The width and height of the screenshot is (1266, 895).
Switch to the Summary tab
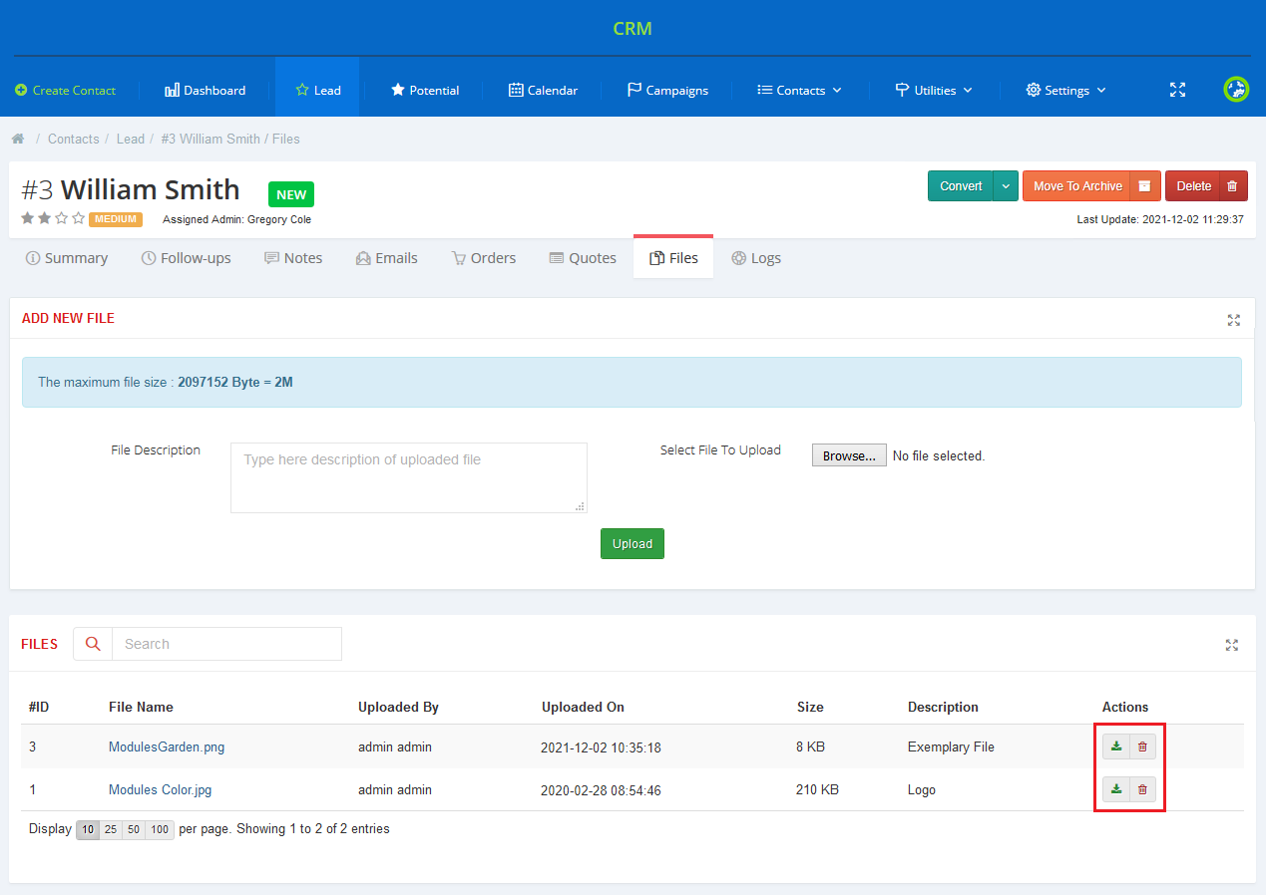tap(67, 258)
